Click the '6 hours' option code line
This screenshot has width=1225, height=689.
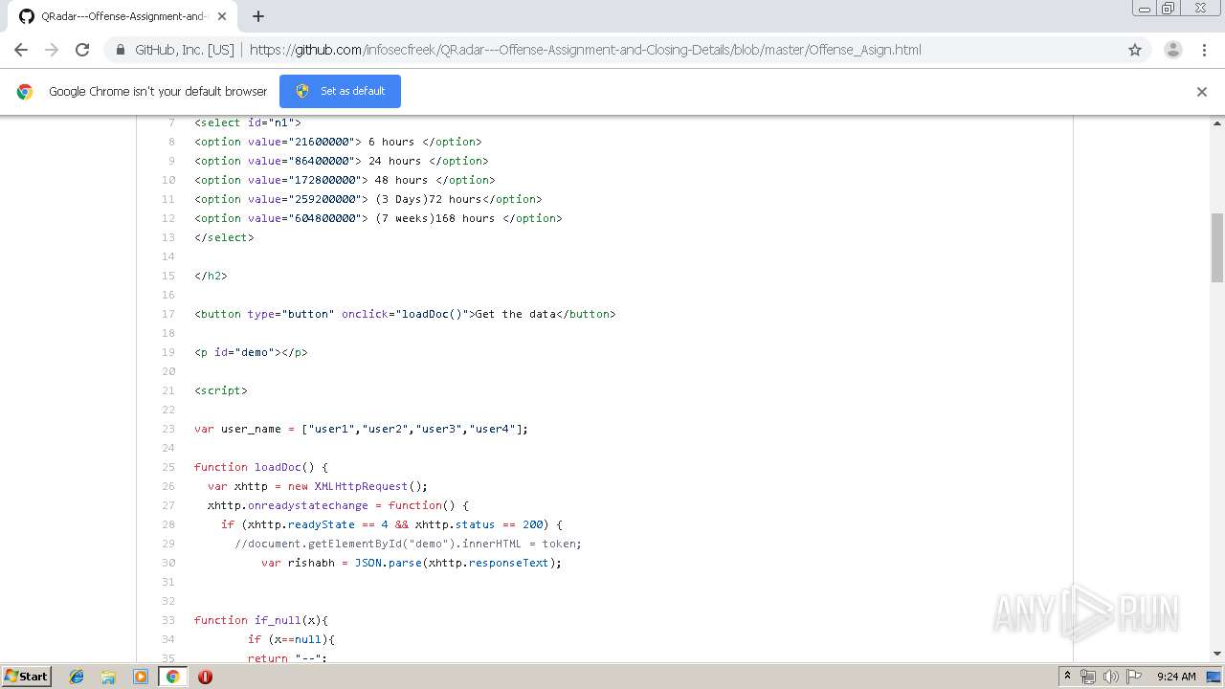(338, 142)
